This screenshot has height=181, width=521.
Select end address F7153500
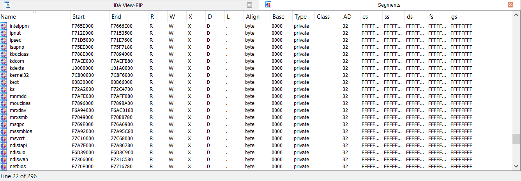(121, 33)
